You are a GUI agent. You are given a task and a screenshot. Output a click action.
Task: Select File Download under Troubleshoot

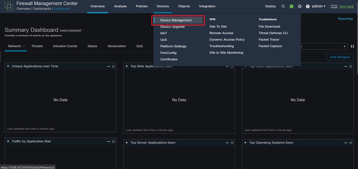tap(269, 26)
